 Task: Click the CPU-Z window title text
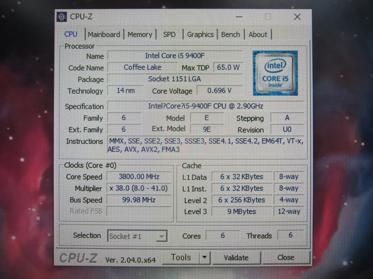point(81,17)
